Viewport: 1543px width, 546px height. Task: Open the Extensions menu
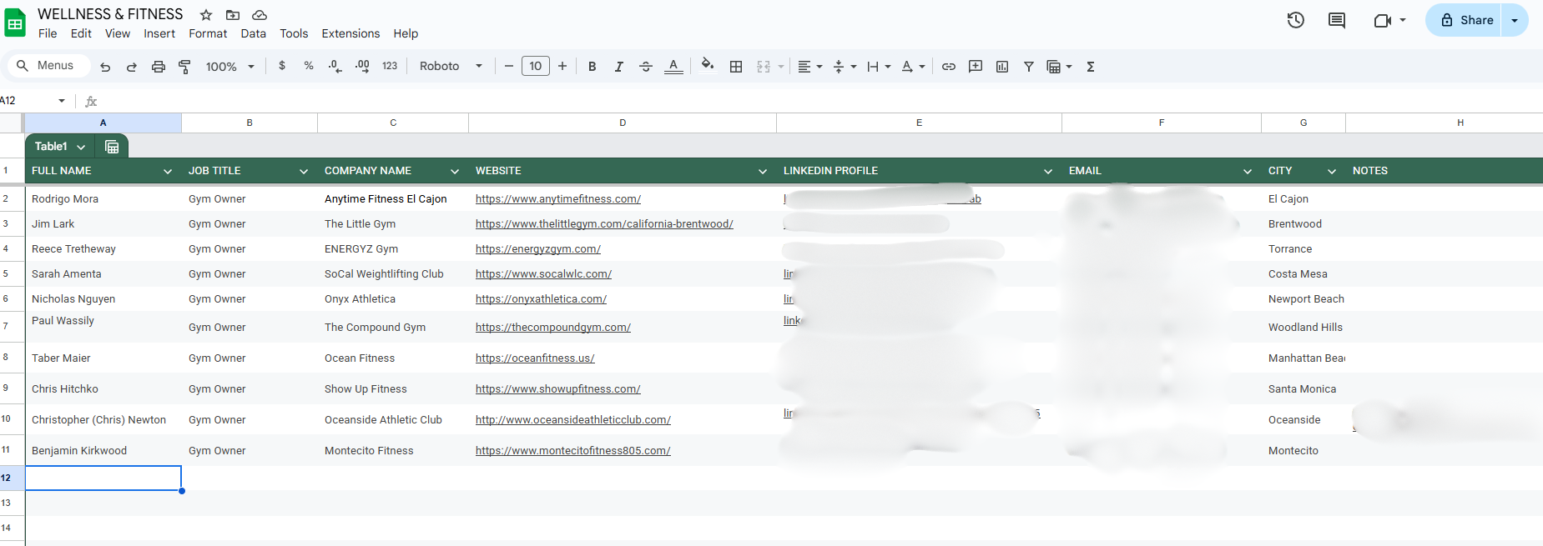tap(350, 33)
